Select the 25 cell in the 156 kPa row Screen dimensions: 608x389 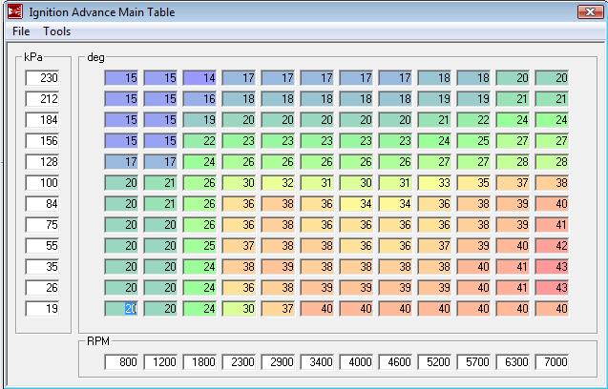tap(473, 141)
